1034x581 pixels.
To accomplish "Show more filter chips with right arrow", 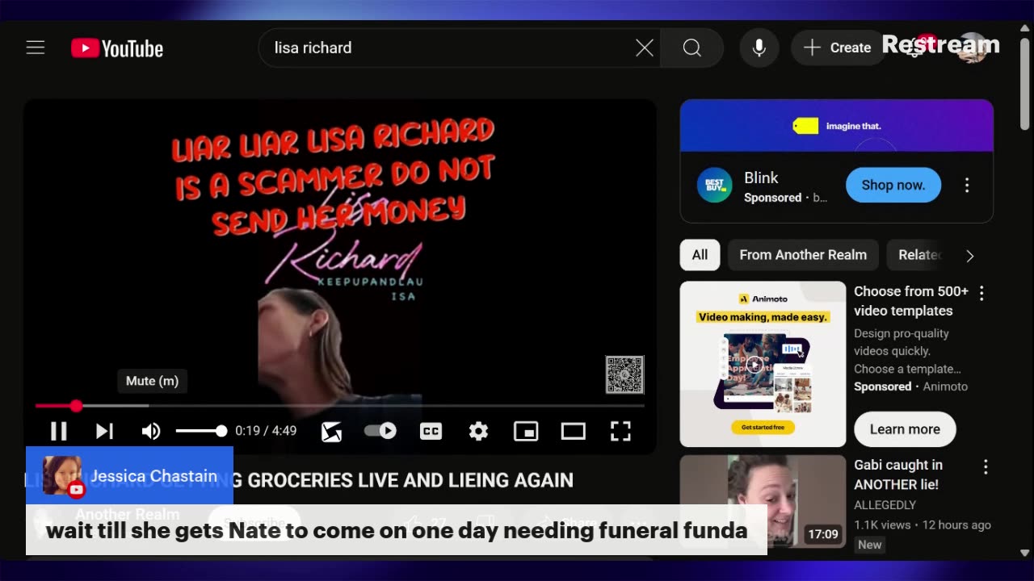I will [x=970, y=255].
